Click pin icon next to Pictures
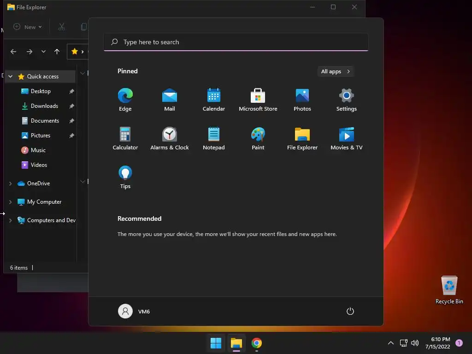This screenshot has width=472, height=354. (x=71, y=136)
